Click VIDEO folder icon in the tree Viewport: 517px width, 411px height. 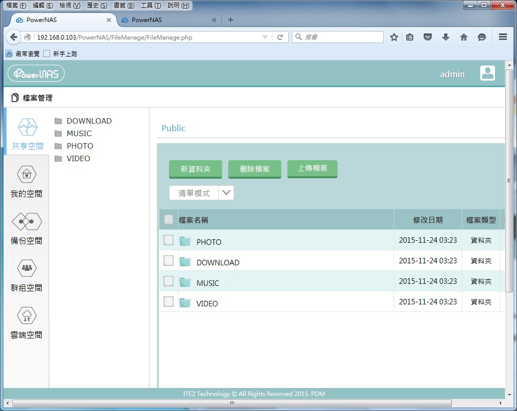pyautogui.click(x=58, y=159)
